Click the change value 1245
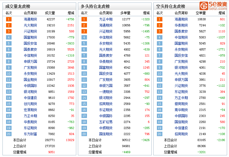The width and height of the screenshot is (229, 157). (x=146, y=68)
